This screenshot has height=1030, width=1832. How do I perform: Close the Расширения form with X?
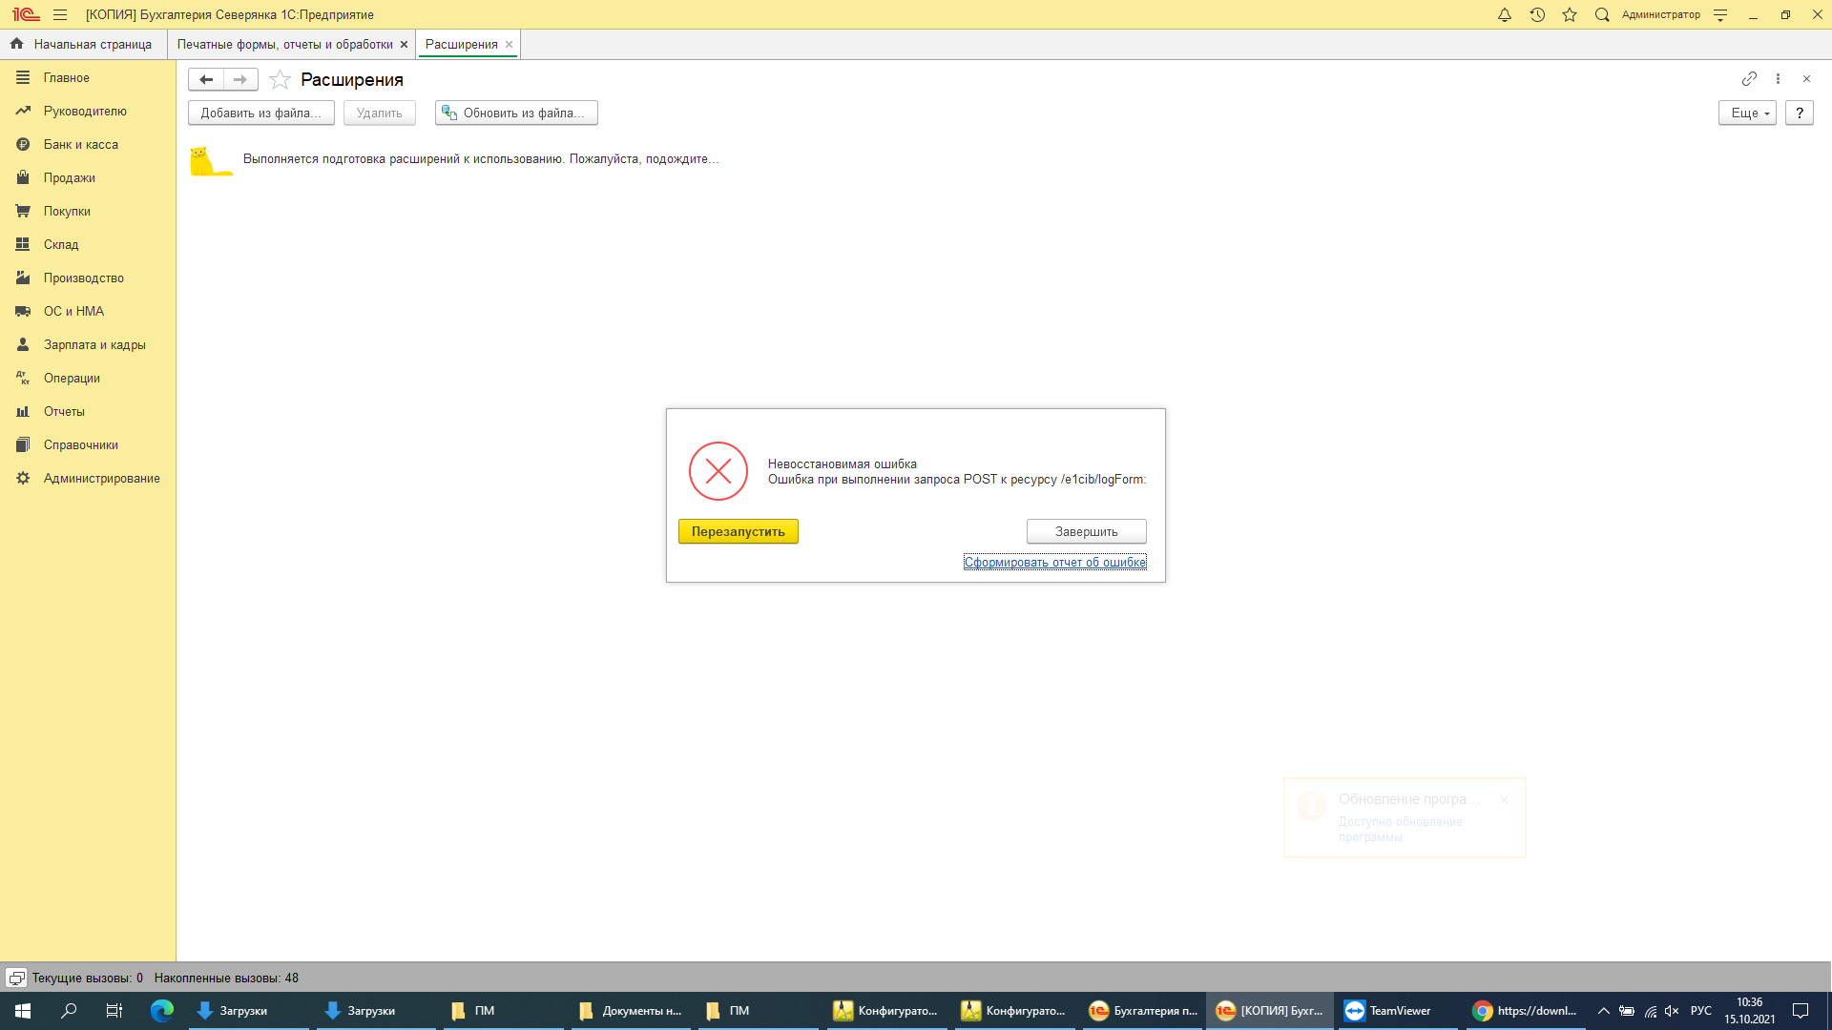[1806, 78]
